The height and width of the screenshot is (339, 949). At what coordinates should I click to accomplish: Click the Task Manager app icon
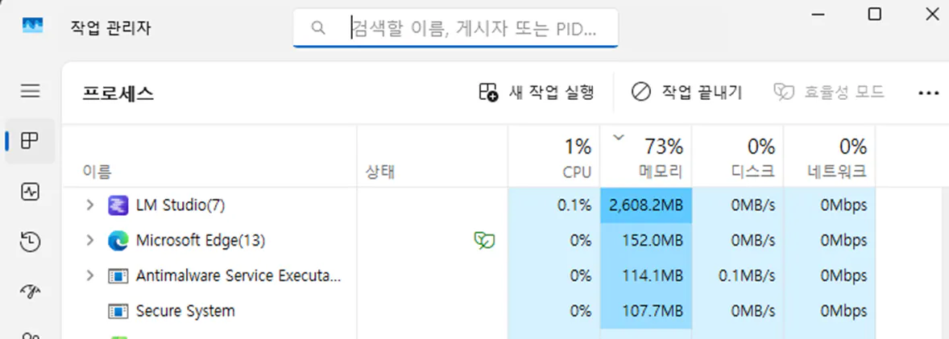tap(33, 26)
